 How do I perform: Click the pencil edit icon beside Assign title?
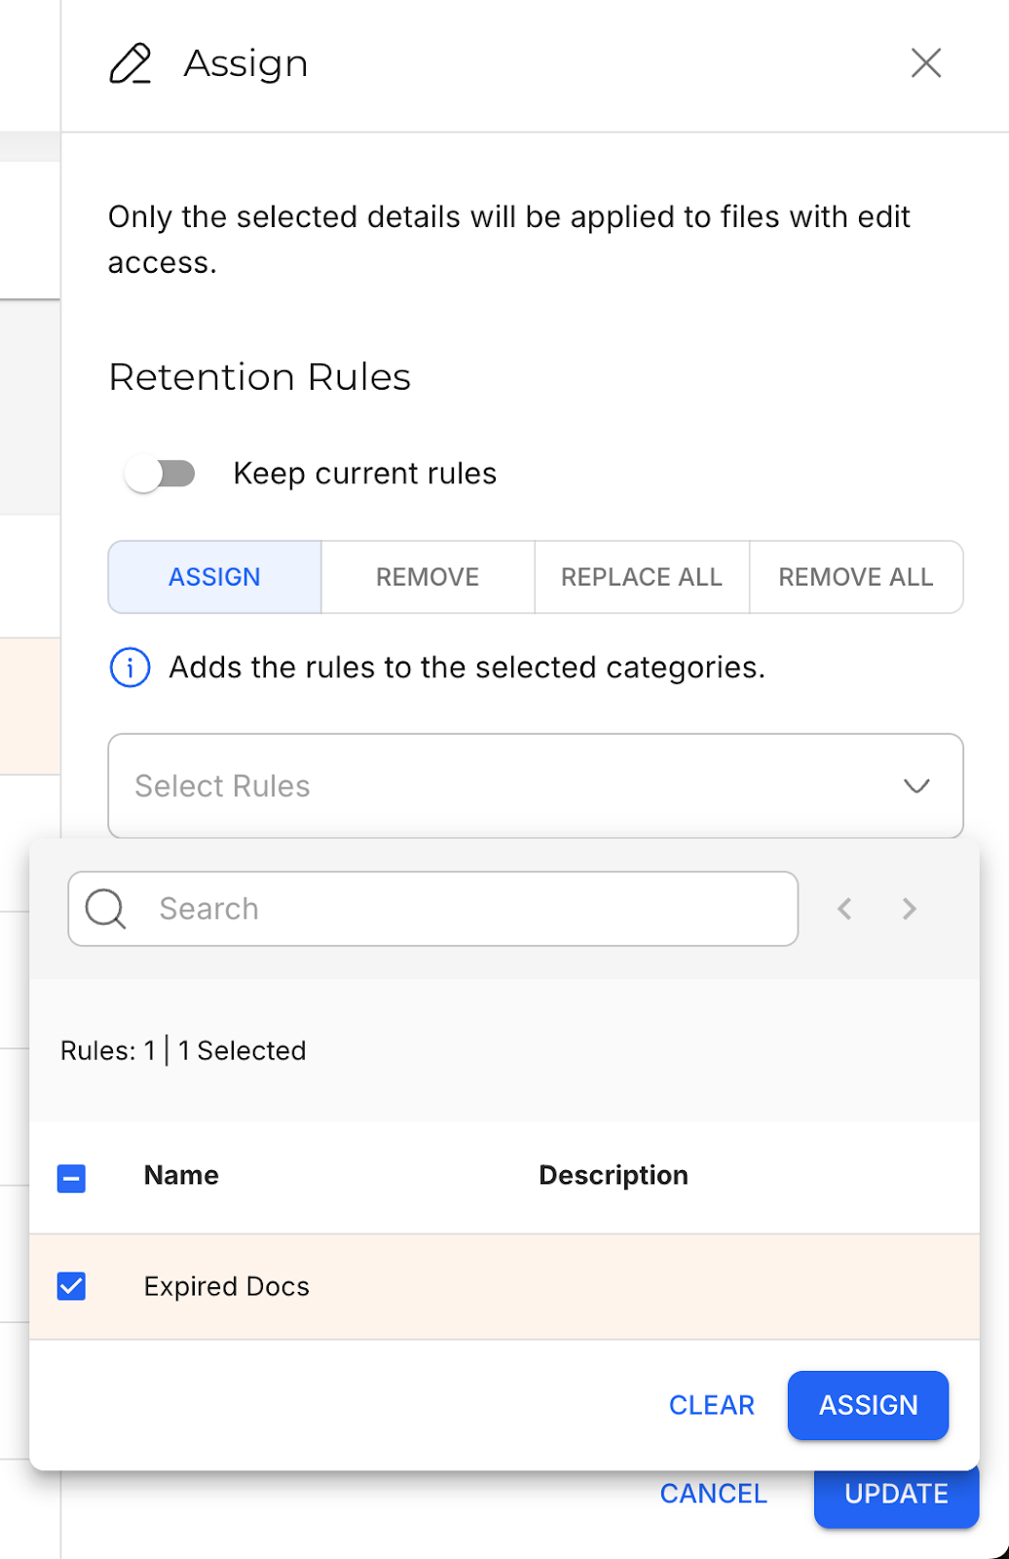[x=131, y=64]
